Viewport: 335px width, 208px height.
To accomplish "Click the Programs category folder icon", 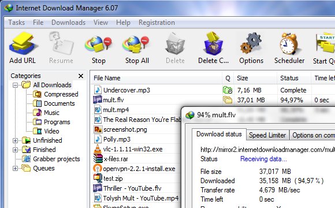I will pos(38,122).
